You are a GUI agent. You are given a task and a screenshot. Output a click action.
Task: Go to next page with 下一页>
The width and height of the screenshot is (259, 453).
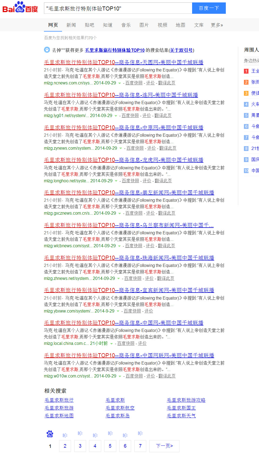point(164,446)
